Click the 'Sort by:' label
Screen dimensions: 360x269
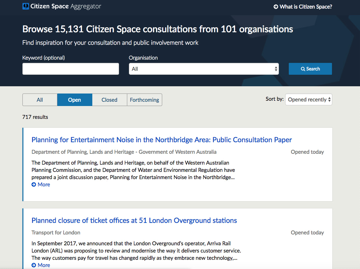275,99
